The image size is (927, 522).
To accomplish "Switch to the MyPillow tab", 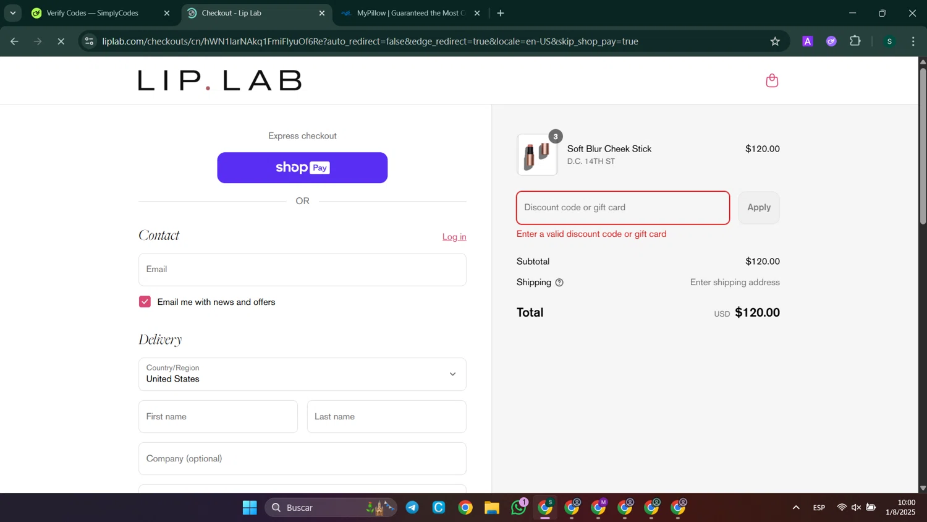I will coord(411,13).
